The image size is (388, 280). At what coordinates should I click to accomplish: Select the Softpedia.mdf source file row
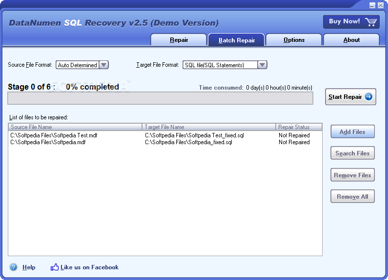click(48, 142)
